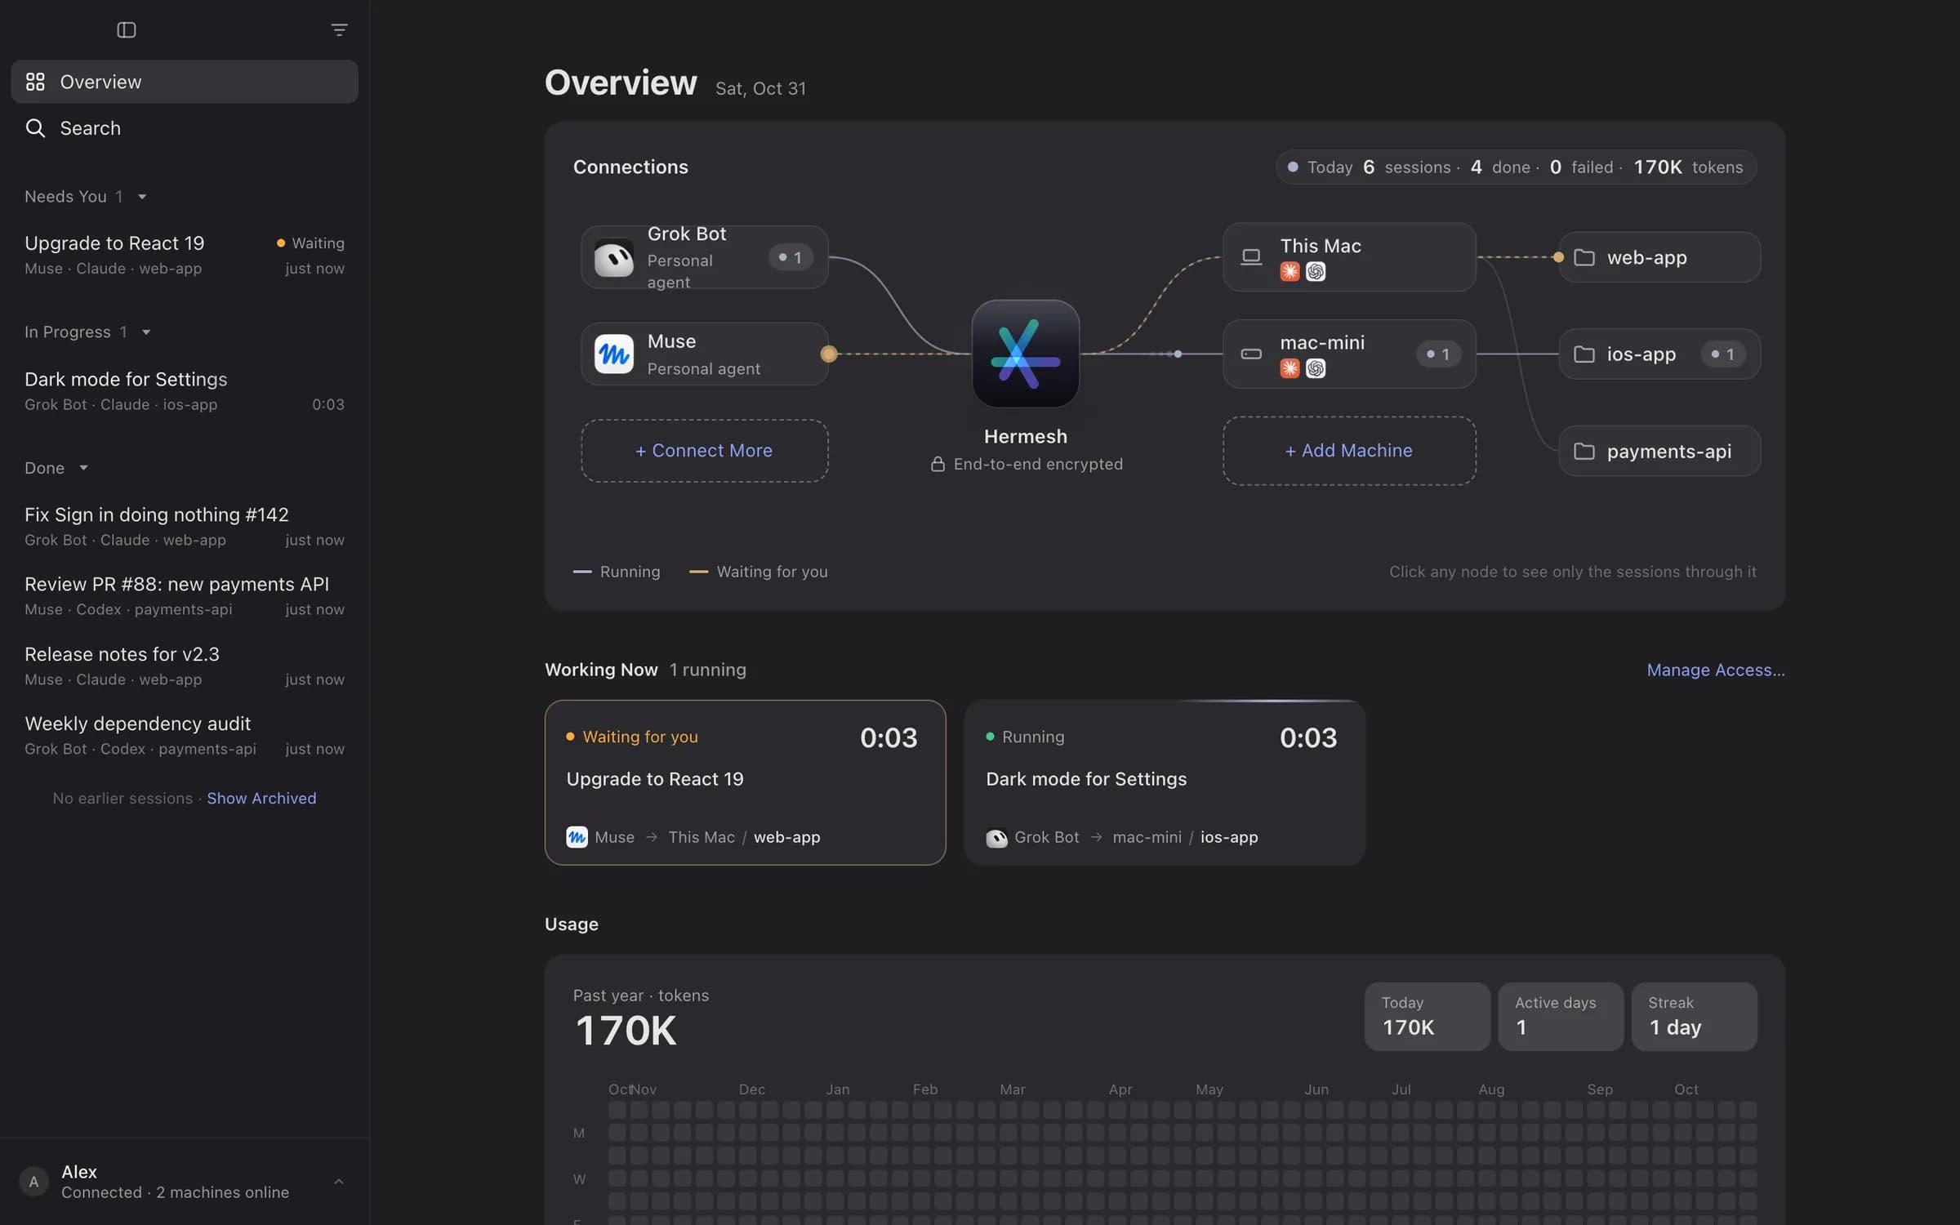
Task: Click the mac-mini session count badge
Action: click(1437, 354)
